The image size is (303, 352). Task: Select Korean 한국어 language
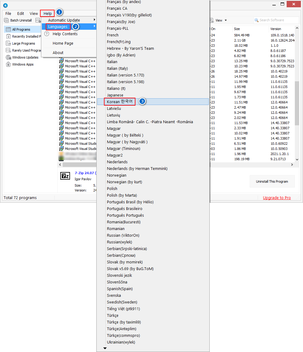[153, 102]
